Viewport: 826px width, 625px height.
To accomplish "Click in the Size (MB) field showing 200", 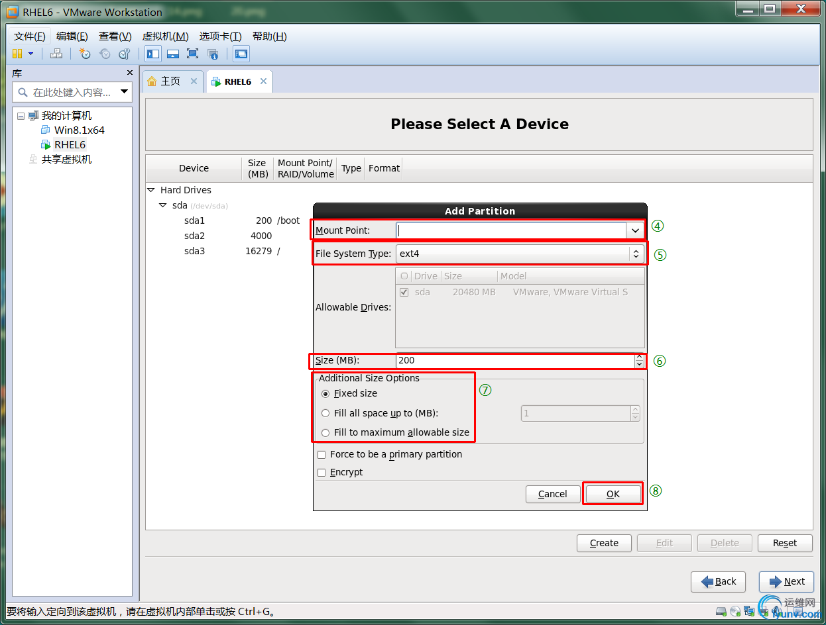I will [514, 360].
